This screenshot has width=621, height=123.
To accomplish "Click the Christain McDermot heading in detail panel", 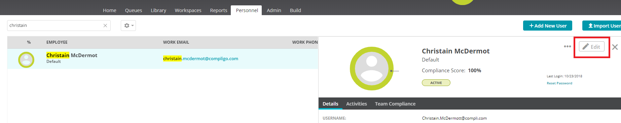I will click(x=456, y=51).
